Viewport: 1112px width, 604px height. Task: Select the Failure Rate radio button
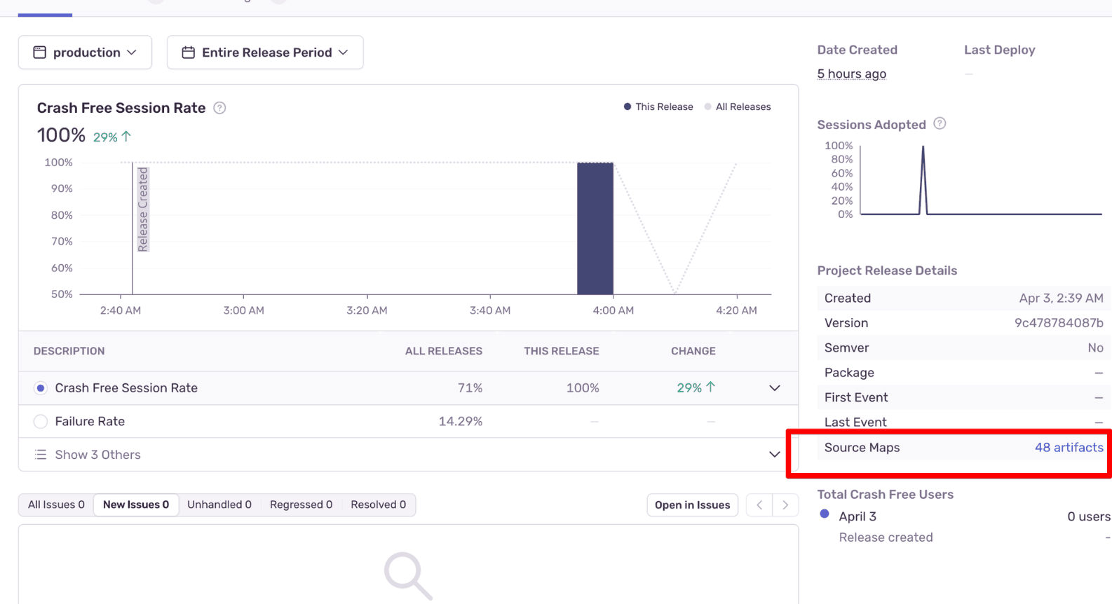pyautogui.click(x=41, y=421)
